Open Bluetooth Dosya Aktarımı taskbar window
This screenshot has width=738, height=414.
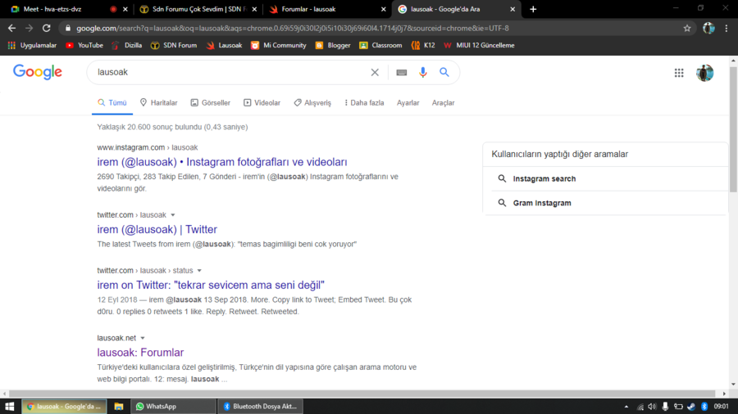[260, 407]
